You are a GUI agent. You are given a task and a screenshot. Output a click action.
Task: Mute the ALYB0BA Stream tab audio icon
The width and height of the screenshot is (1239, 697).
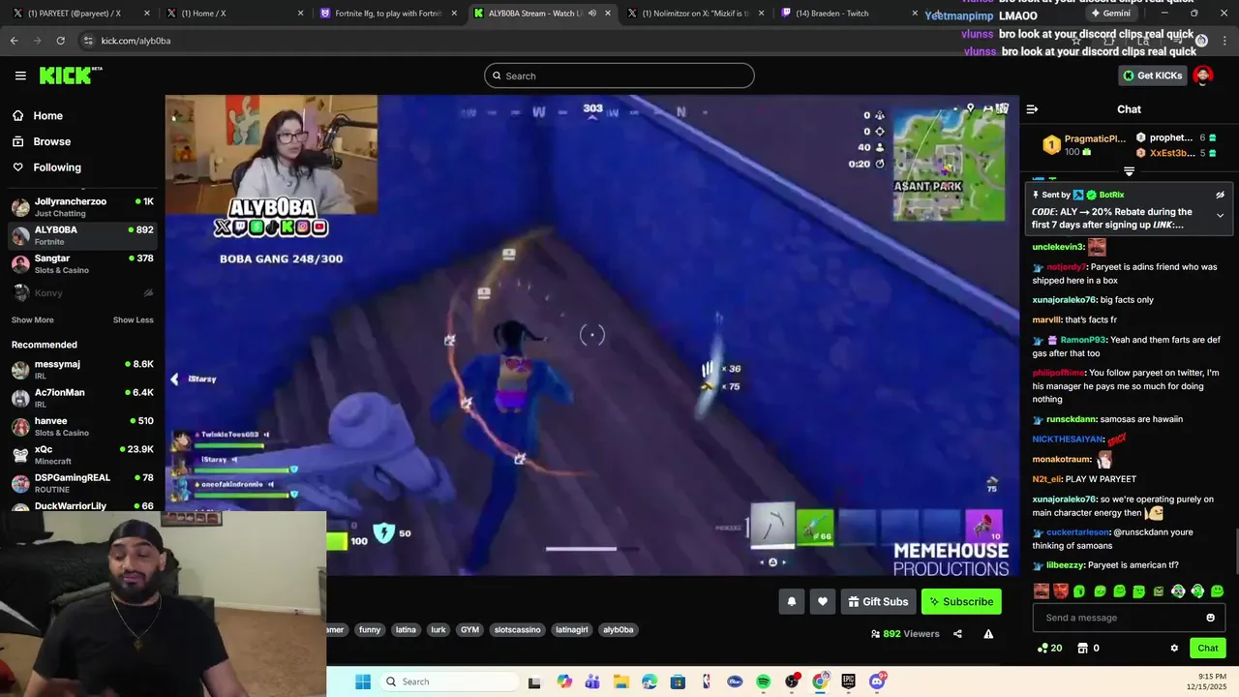click(x=591, y=14)
